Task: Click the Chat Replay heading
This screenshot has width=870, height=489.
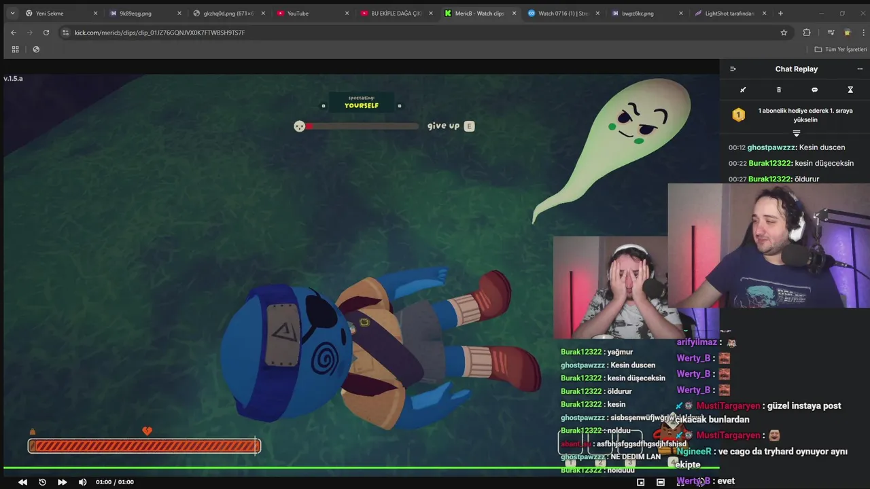Action: point(797,69)
